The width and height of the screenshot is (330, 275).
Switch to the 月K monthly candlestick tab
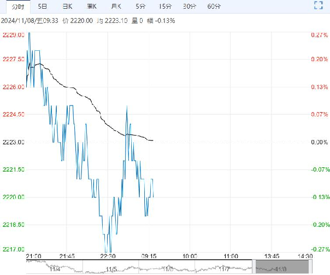tap(116, 7)
